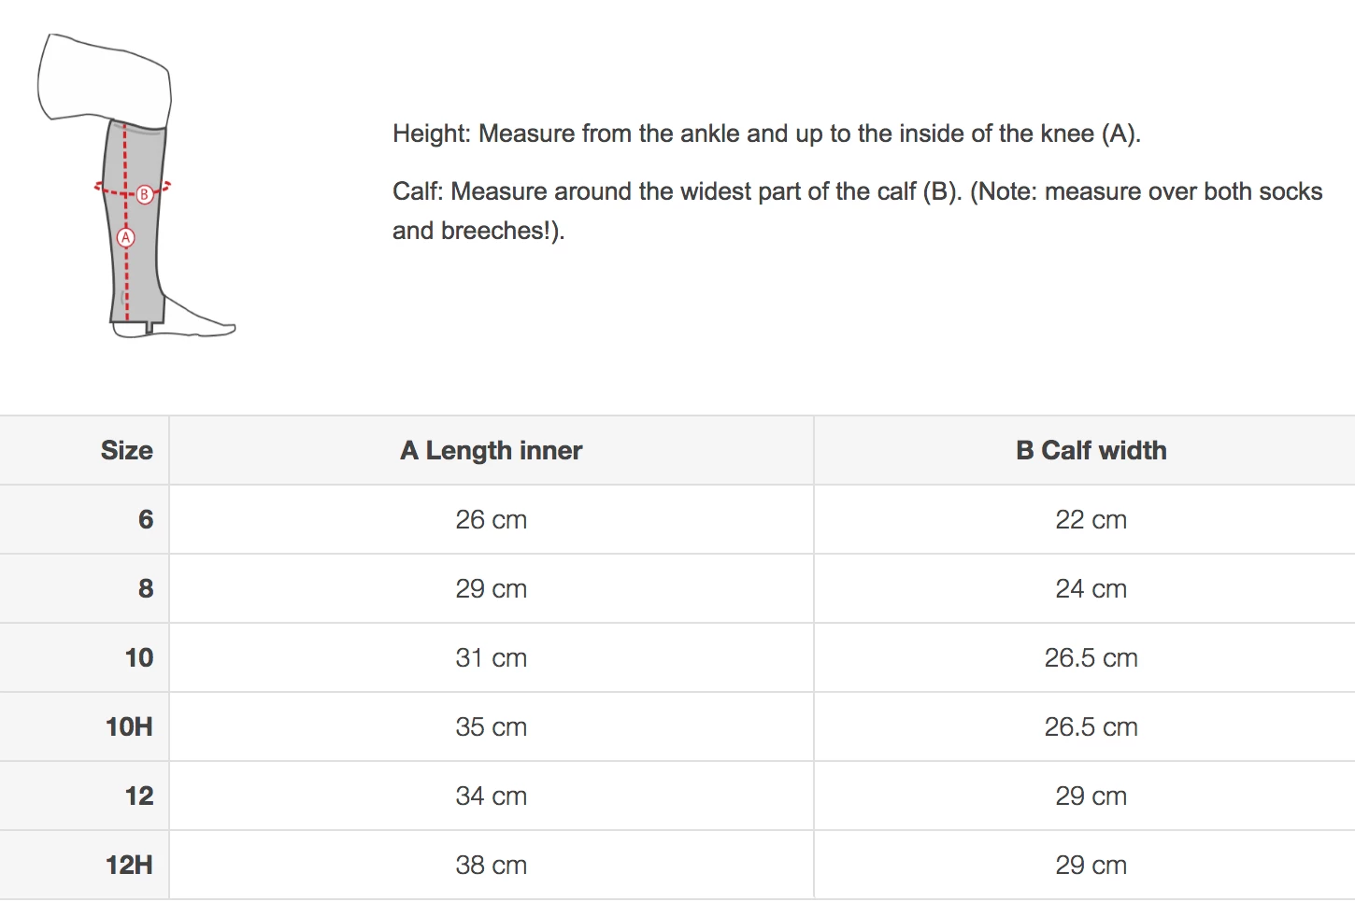Image resolution: width=1355 pixels, height=902 pixels.
Task: Click the Height measuring instruction text
Action: [766, 134]
